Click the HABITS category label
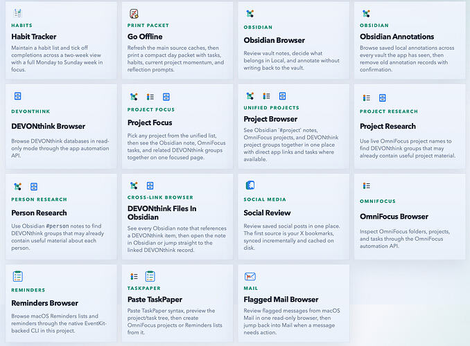This screenshot has height=346, width=470. [22, 26]
